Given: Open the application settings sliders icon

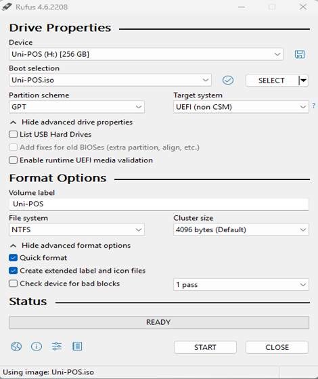Looking at the screenshot, I should click(57, 347).
